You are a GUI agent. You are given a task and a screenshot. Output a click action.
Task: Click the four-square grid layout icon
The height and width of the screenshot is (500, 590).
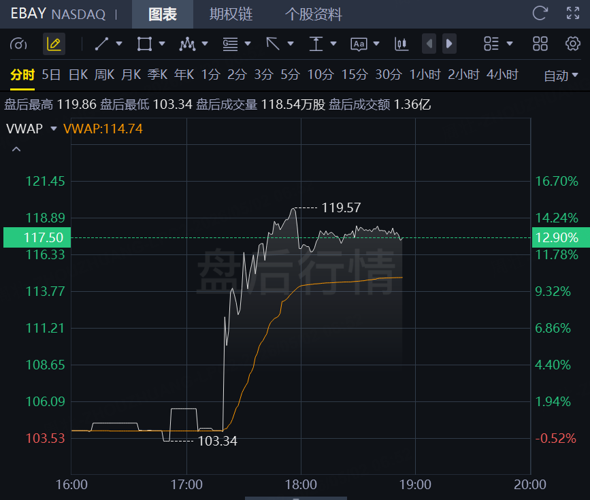click(540, 44)
